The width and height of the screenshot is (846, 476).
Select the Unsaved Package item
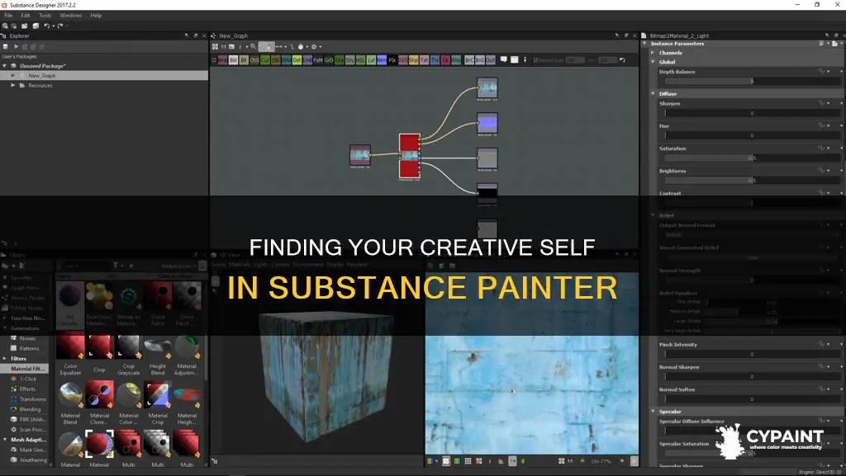[43, 66]
